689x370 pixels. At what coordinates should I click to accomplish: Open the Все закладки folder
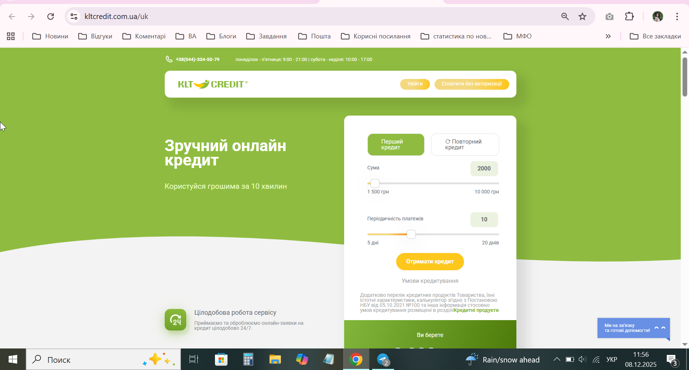(x=655, y=36)
